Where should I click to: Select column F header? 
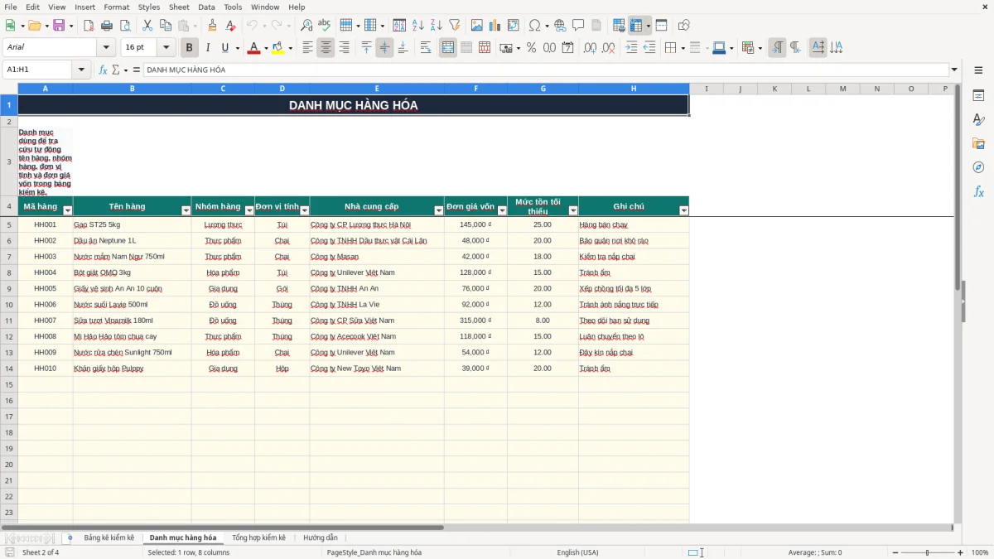(476, 89)
